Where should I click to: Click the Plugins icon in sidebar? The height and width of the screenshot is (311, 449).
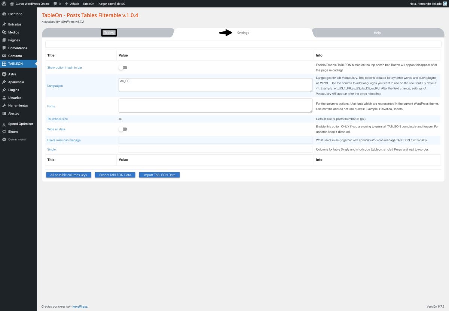point(4,90)
